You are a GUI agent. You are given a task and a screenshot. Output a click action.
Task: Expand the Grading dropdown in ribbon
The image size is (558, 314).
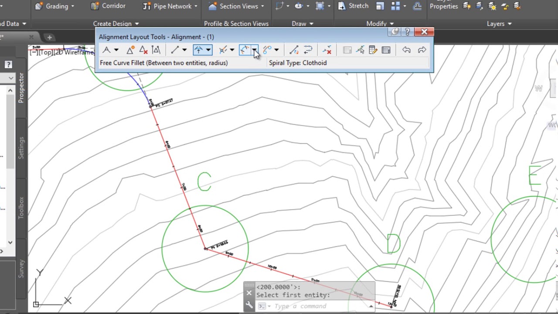click(72, 6)
